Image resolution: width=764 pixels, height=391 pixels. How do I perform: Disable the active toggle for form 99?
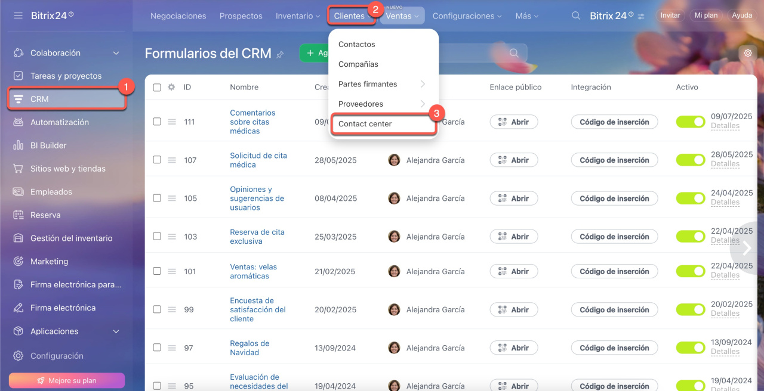pyautogui.click(x=691, y=309)
